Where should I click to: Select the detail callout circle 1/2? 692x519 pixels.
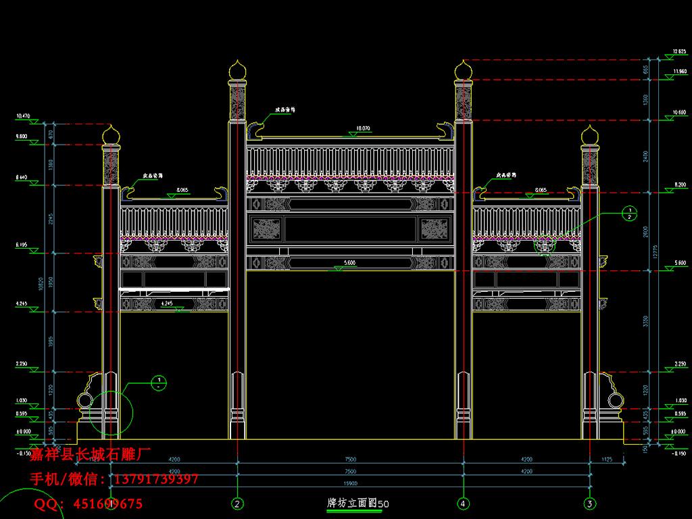point(628,214)
